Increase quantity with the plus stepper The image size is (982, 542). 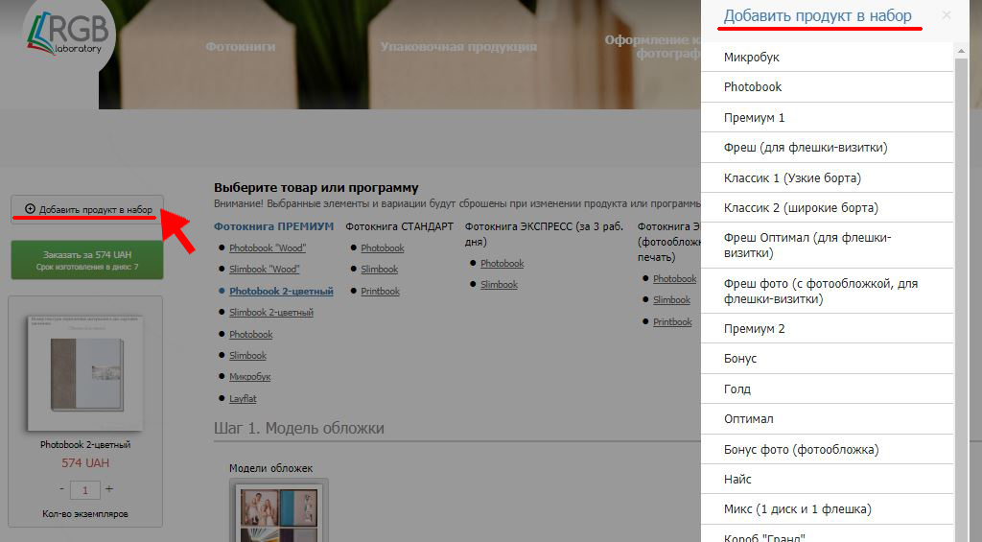[x=109, y=489]
